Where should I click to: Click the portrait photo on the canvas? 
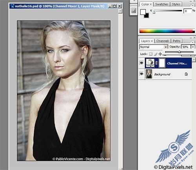coord(64,91)
